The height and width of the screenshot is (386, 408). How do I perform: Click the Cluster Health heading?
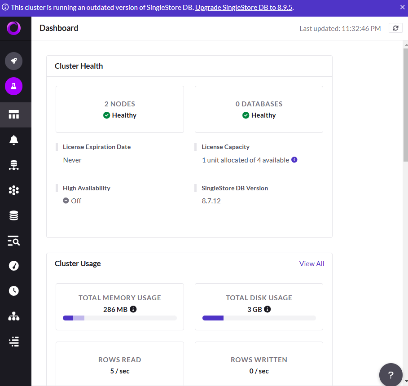pos(79,66)
